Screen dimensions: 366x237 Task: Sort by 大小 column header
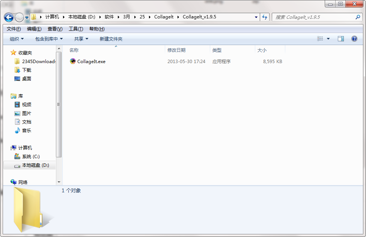[262, 50]
